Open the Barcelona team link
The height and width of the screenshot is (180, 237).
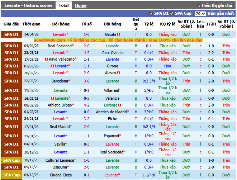pos(59,81)
